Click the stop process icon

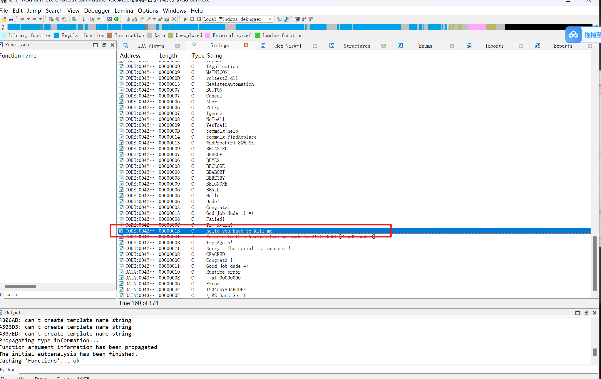(x=199, y=19)
